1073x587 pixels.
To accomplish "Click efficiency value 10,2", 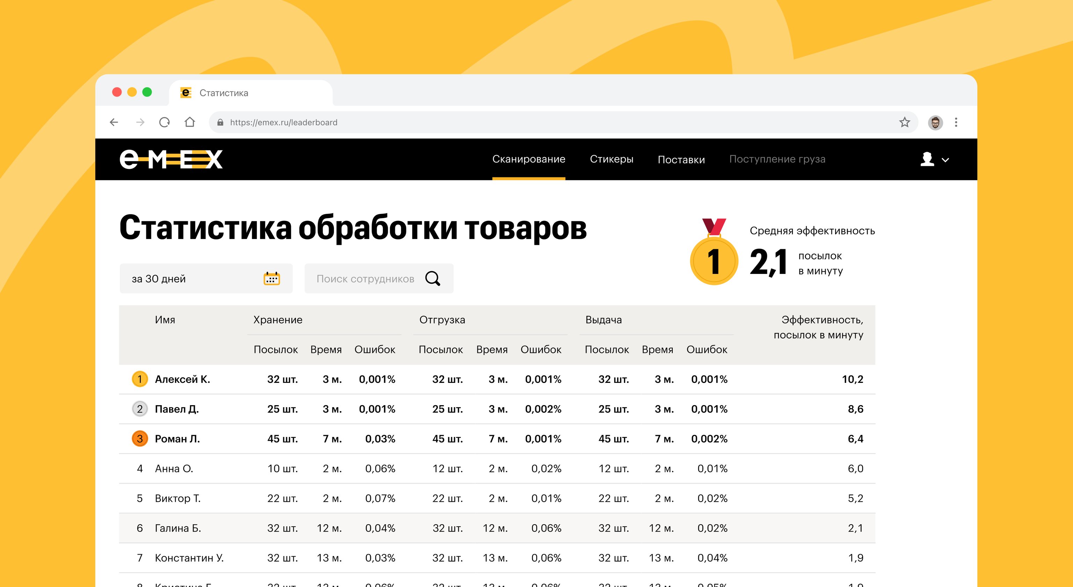I will click(853, 379).
